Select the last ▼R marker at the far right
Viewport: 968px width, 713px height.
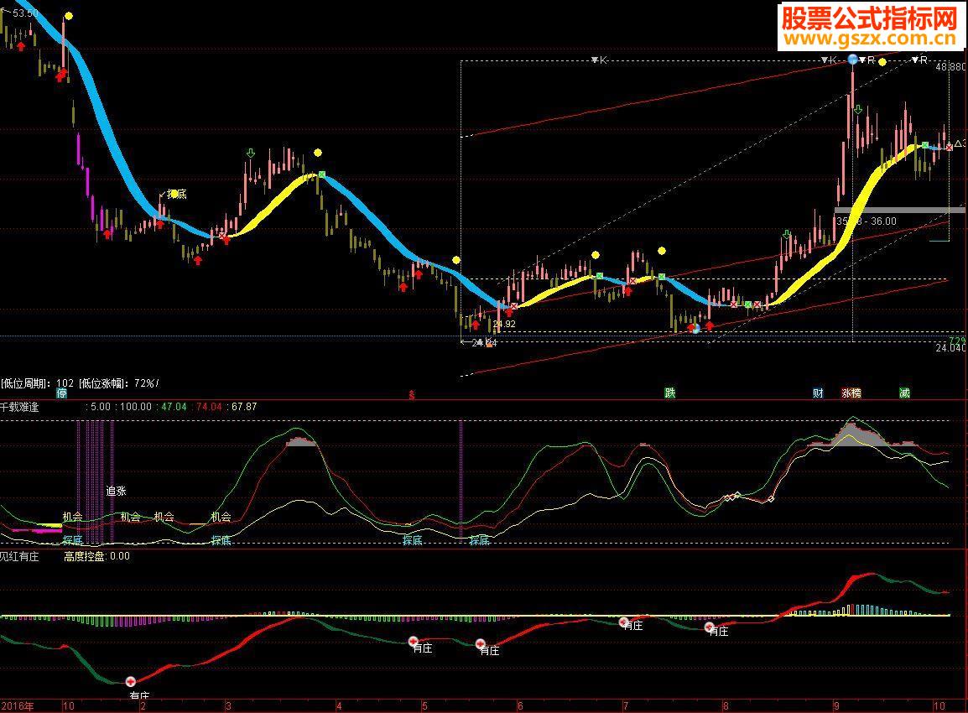[920, 60]
